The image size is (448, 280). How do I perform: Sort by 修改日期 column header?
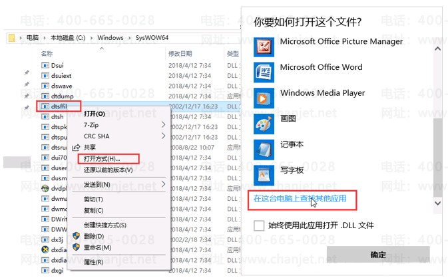point(180,54)
